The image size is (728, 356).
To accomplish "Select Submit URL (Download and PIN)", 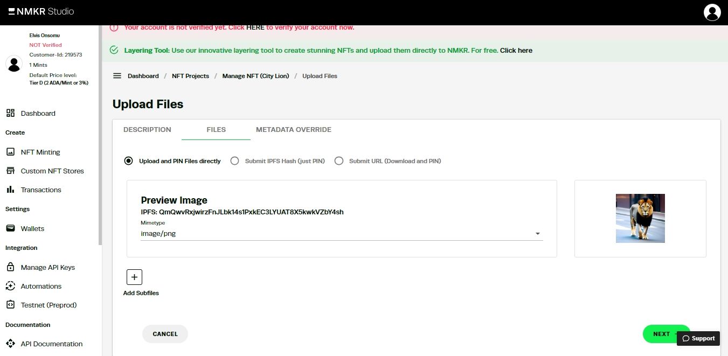I will tap(339, 160).
